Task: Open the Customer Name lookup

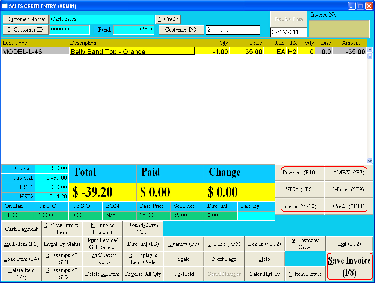Action: click(26, 19)
